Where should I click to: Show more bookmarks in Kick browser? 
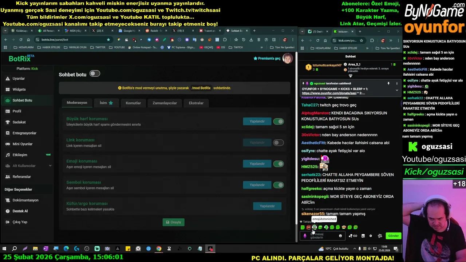(367, 48)
